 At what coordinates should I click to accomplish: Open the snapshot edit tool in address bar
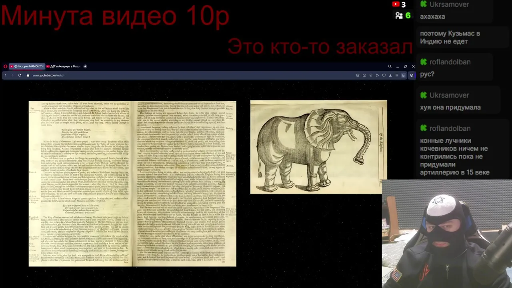click(358, 75)
